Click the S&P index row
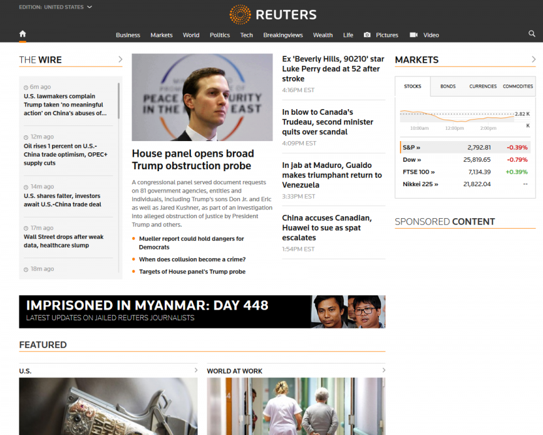 [x=465, y=147]
